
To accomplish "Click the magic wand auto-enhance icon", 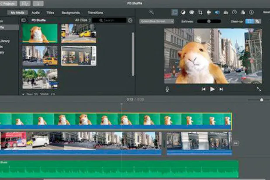I will (151, 12).
